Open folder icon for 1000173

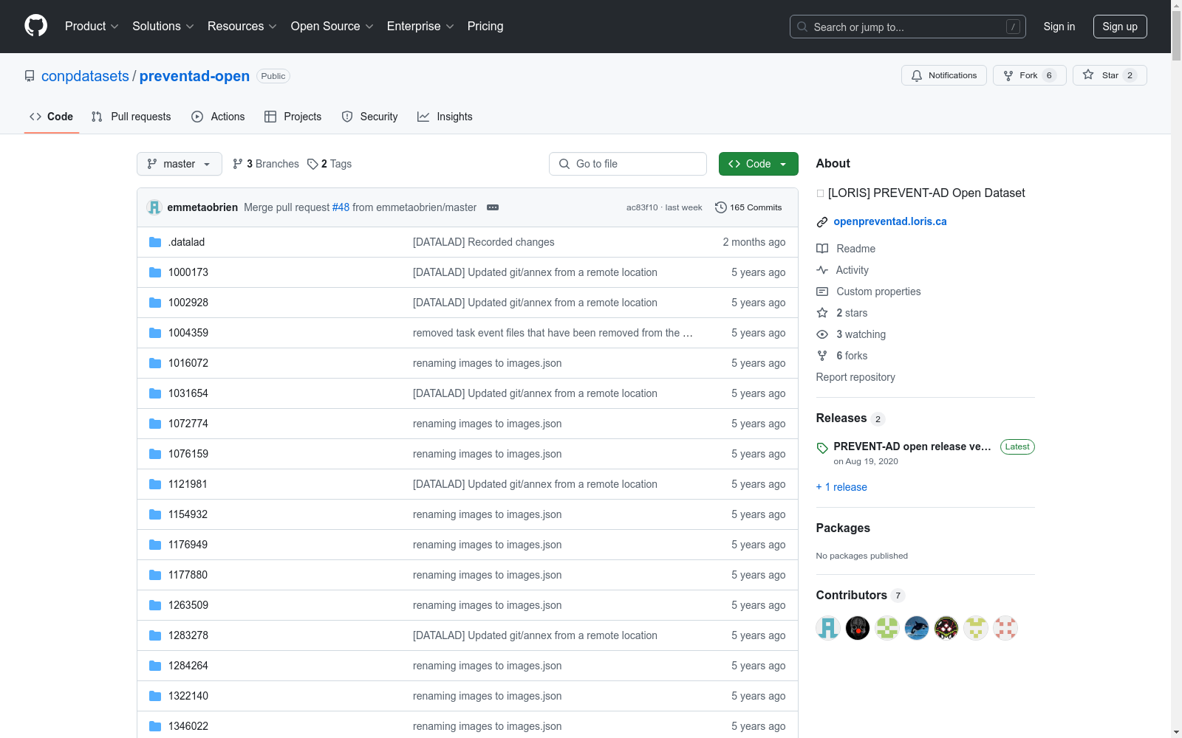[x=155, y=272]
